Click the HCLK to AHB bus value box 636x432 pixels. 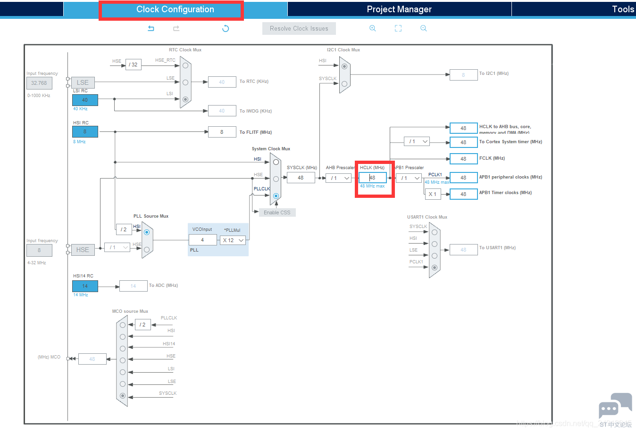[463, 128]
